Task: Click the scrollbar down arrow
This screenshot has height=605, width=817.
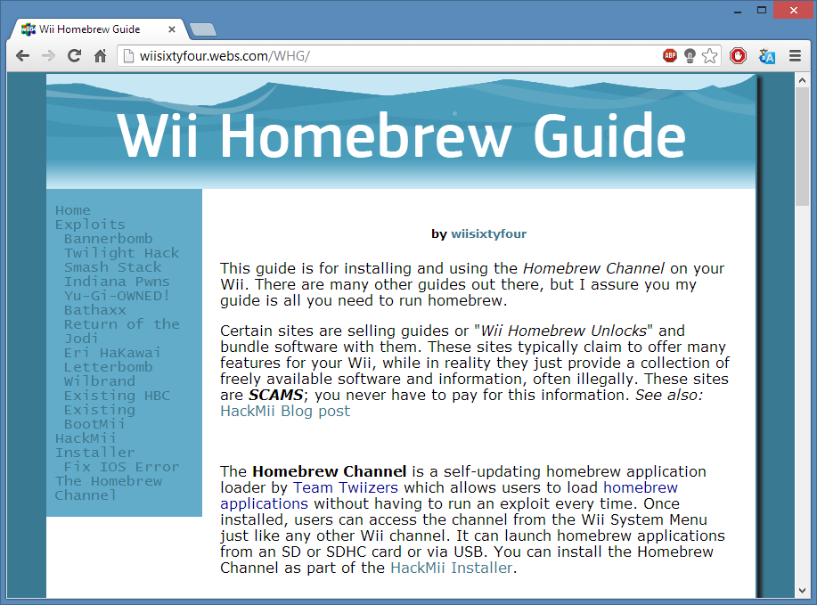Action: point(802,591)
